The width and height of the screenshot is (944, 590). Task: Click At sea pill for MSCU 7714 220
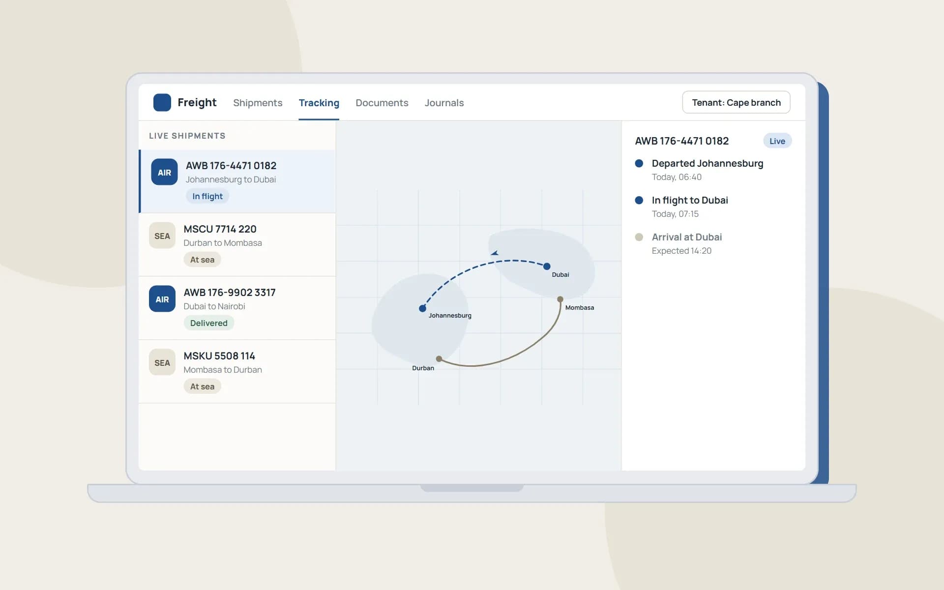[x=202, y=260]
